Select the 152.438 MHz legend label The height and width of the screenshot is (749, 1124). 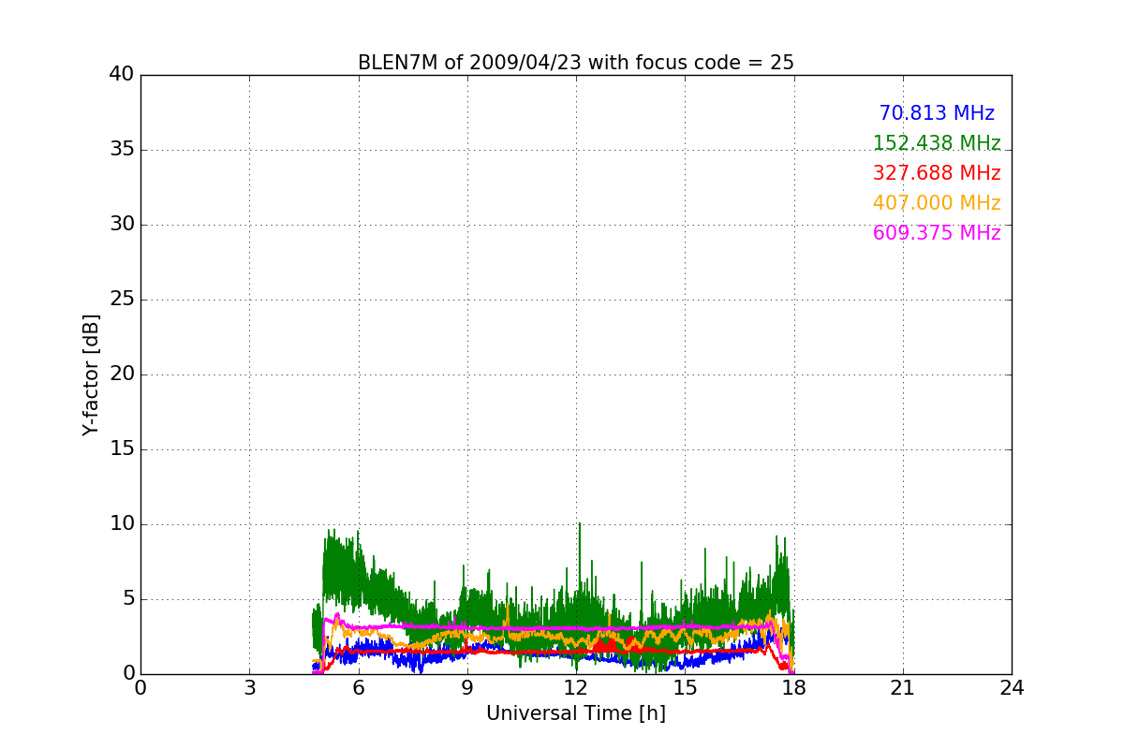(937, 143)
